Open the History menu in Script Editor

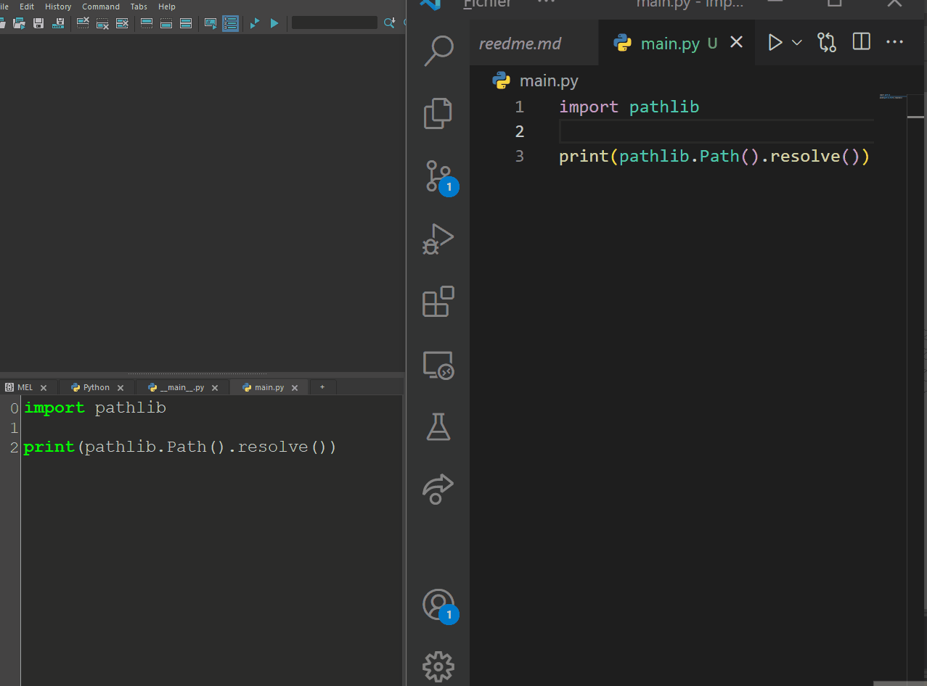(58, 7)
